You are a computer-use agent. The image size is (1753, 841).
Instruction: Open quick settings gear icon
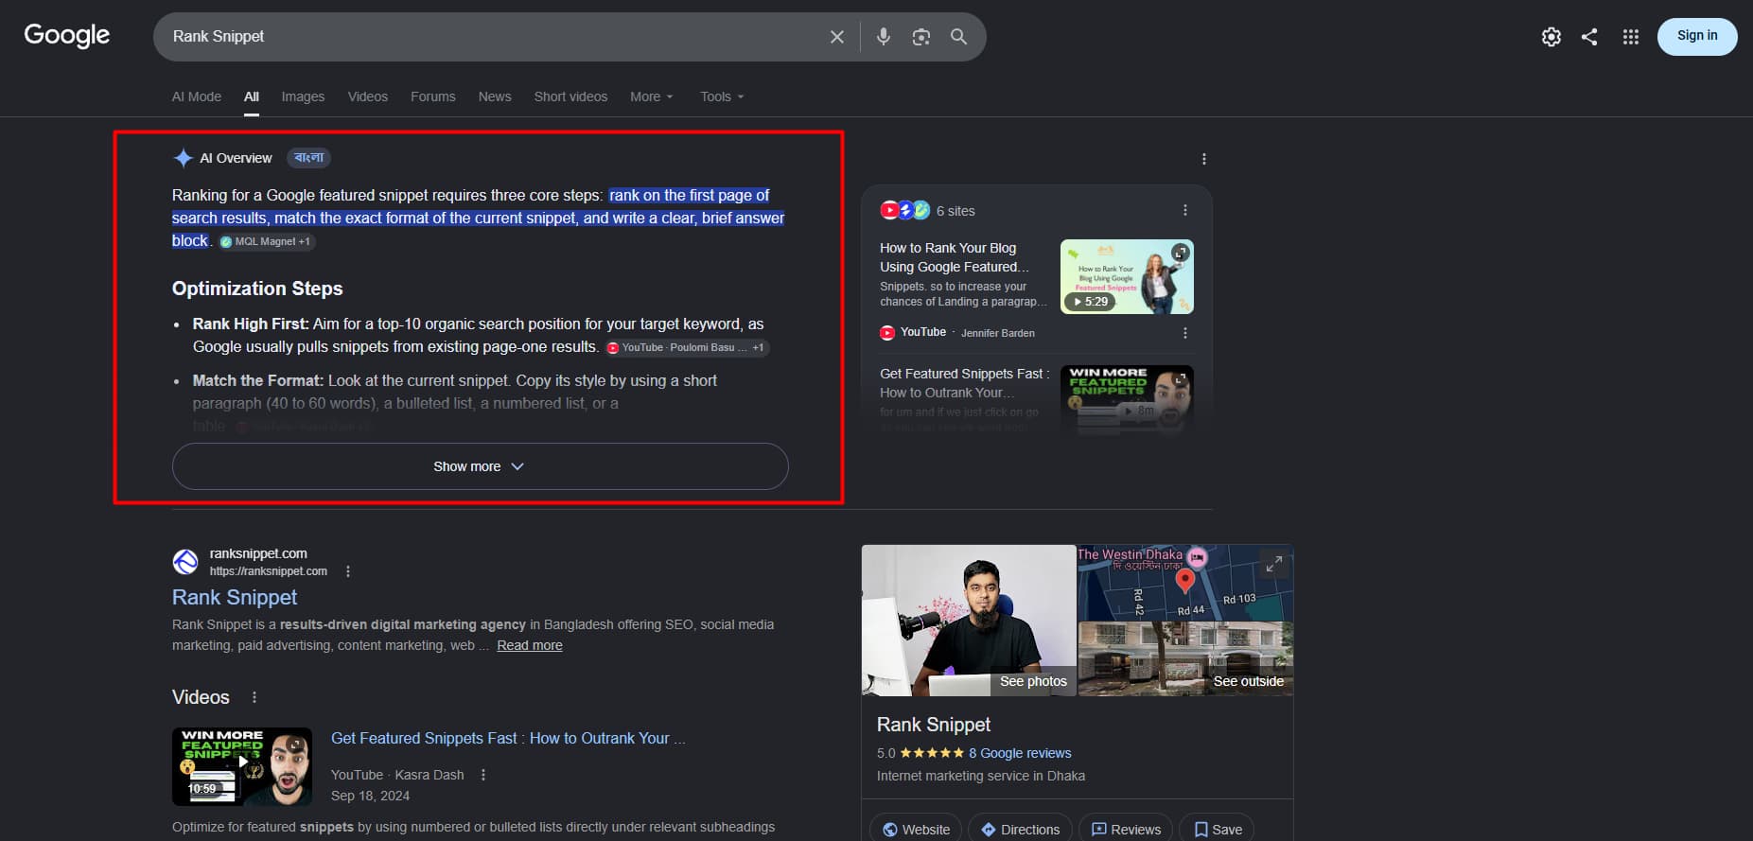(x=1551, y=37)
